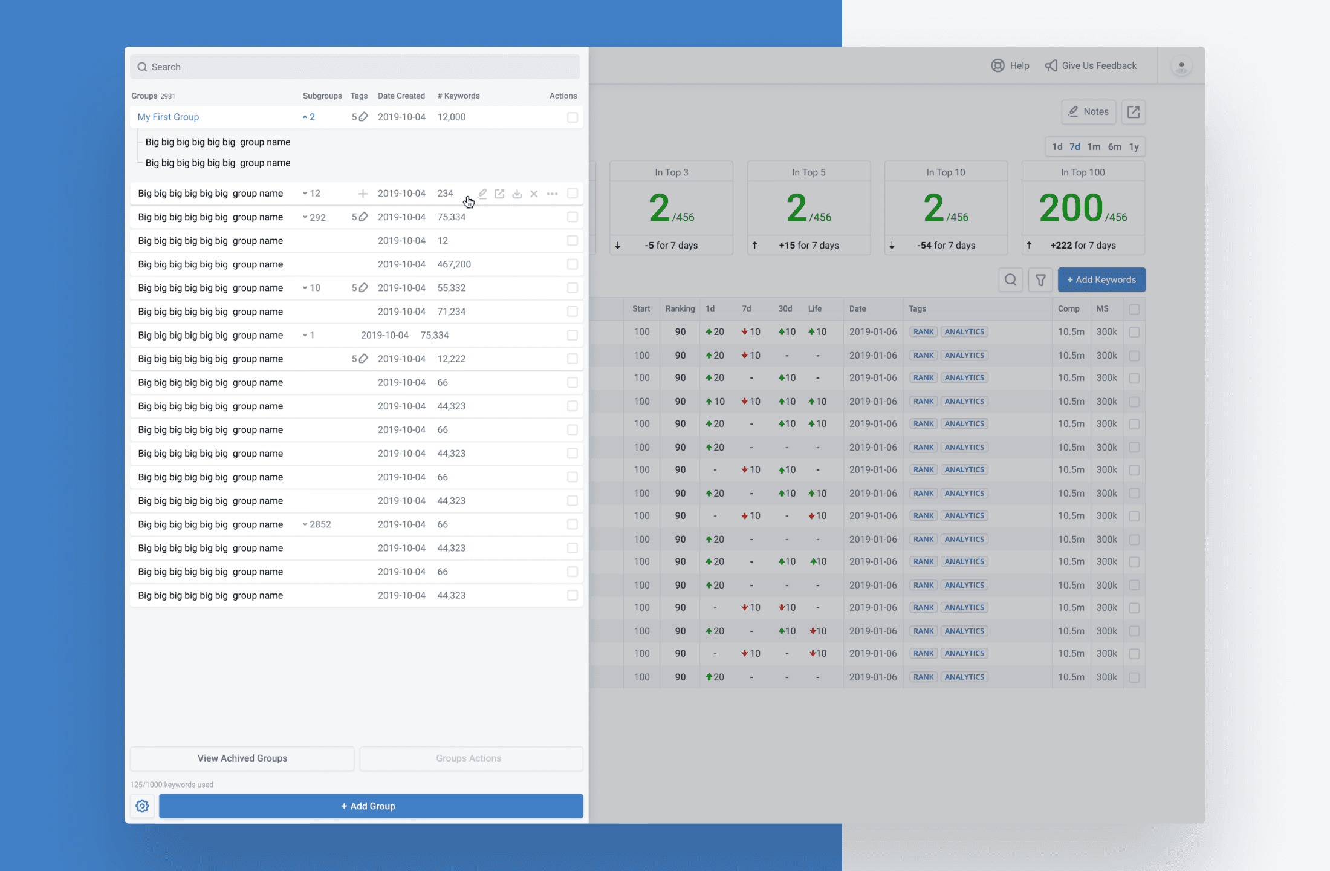Open the three-dots more menu on hovered row

(x=552, y=194)
